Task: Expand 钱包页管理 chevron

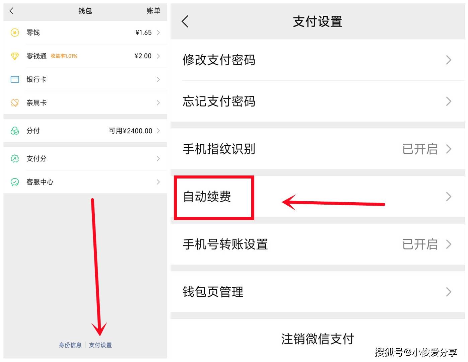Action: [x=449, y=292]
